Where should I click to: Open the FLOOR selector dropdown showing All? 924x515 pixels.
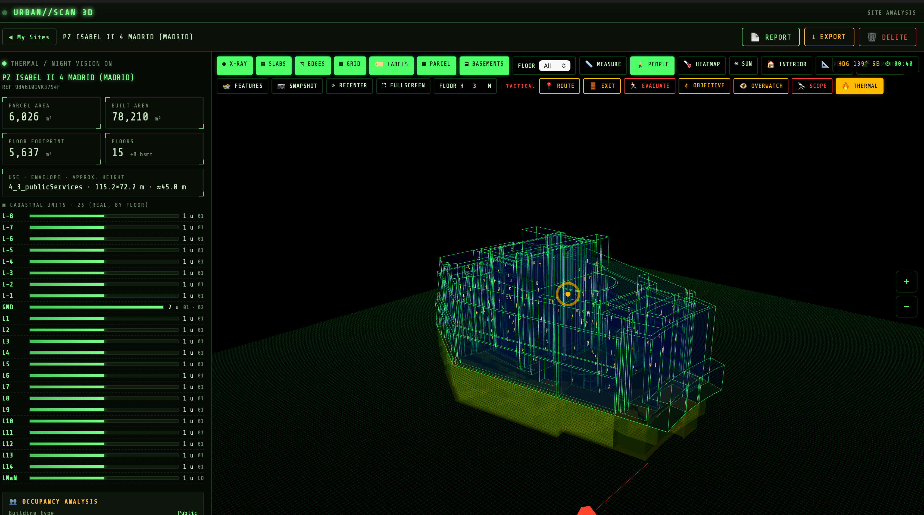[554, 66]
